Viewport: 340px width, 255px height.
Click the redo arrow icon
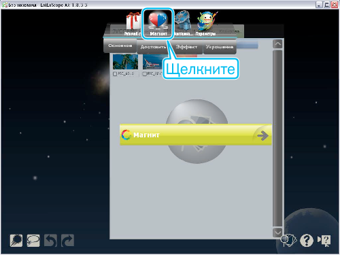coord(67,240)
